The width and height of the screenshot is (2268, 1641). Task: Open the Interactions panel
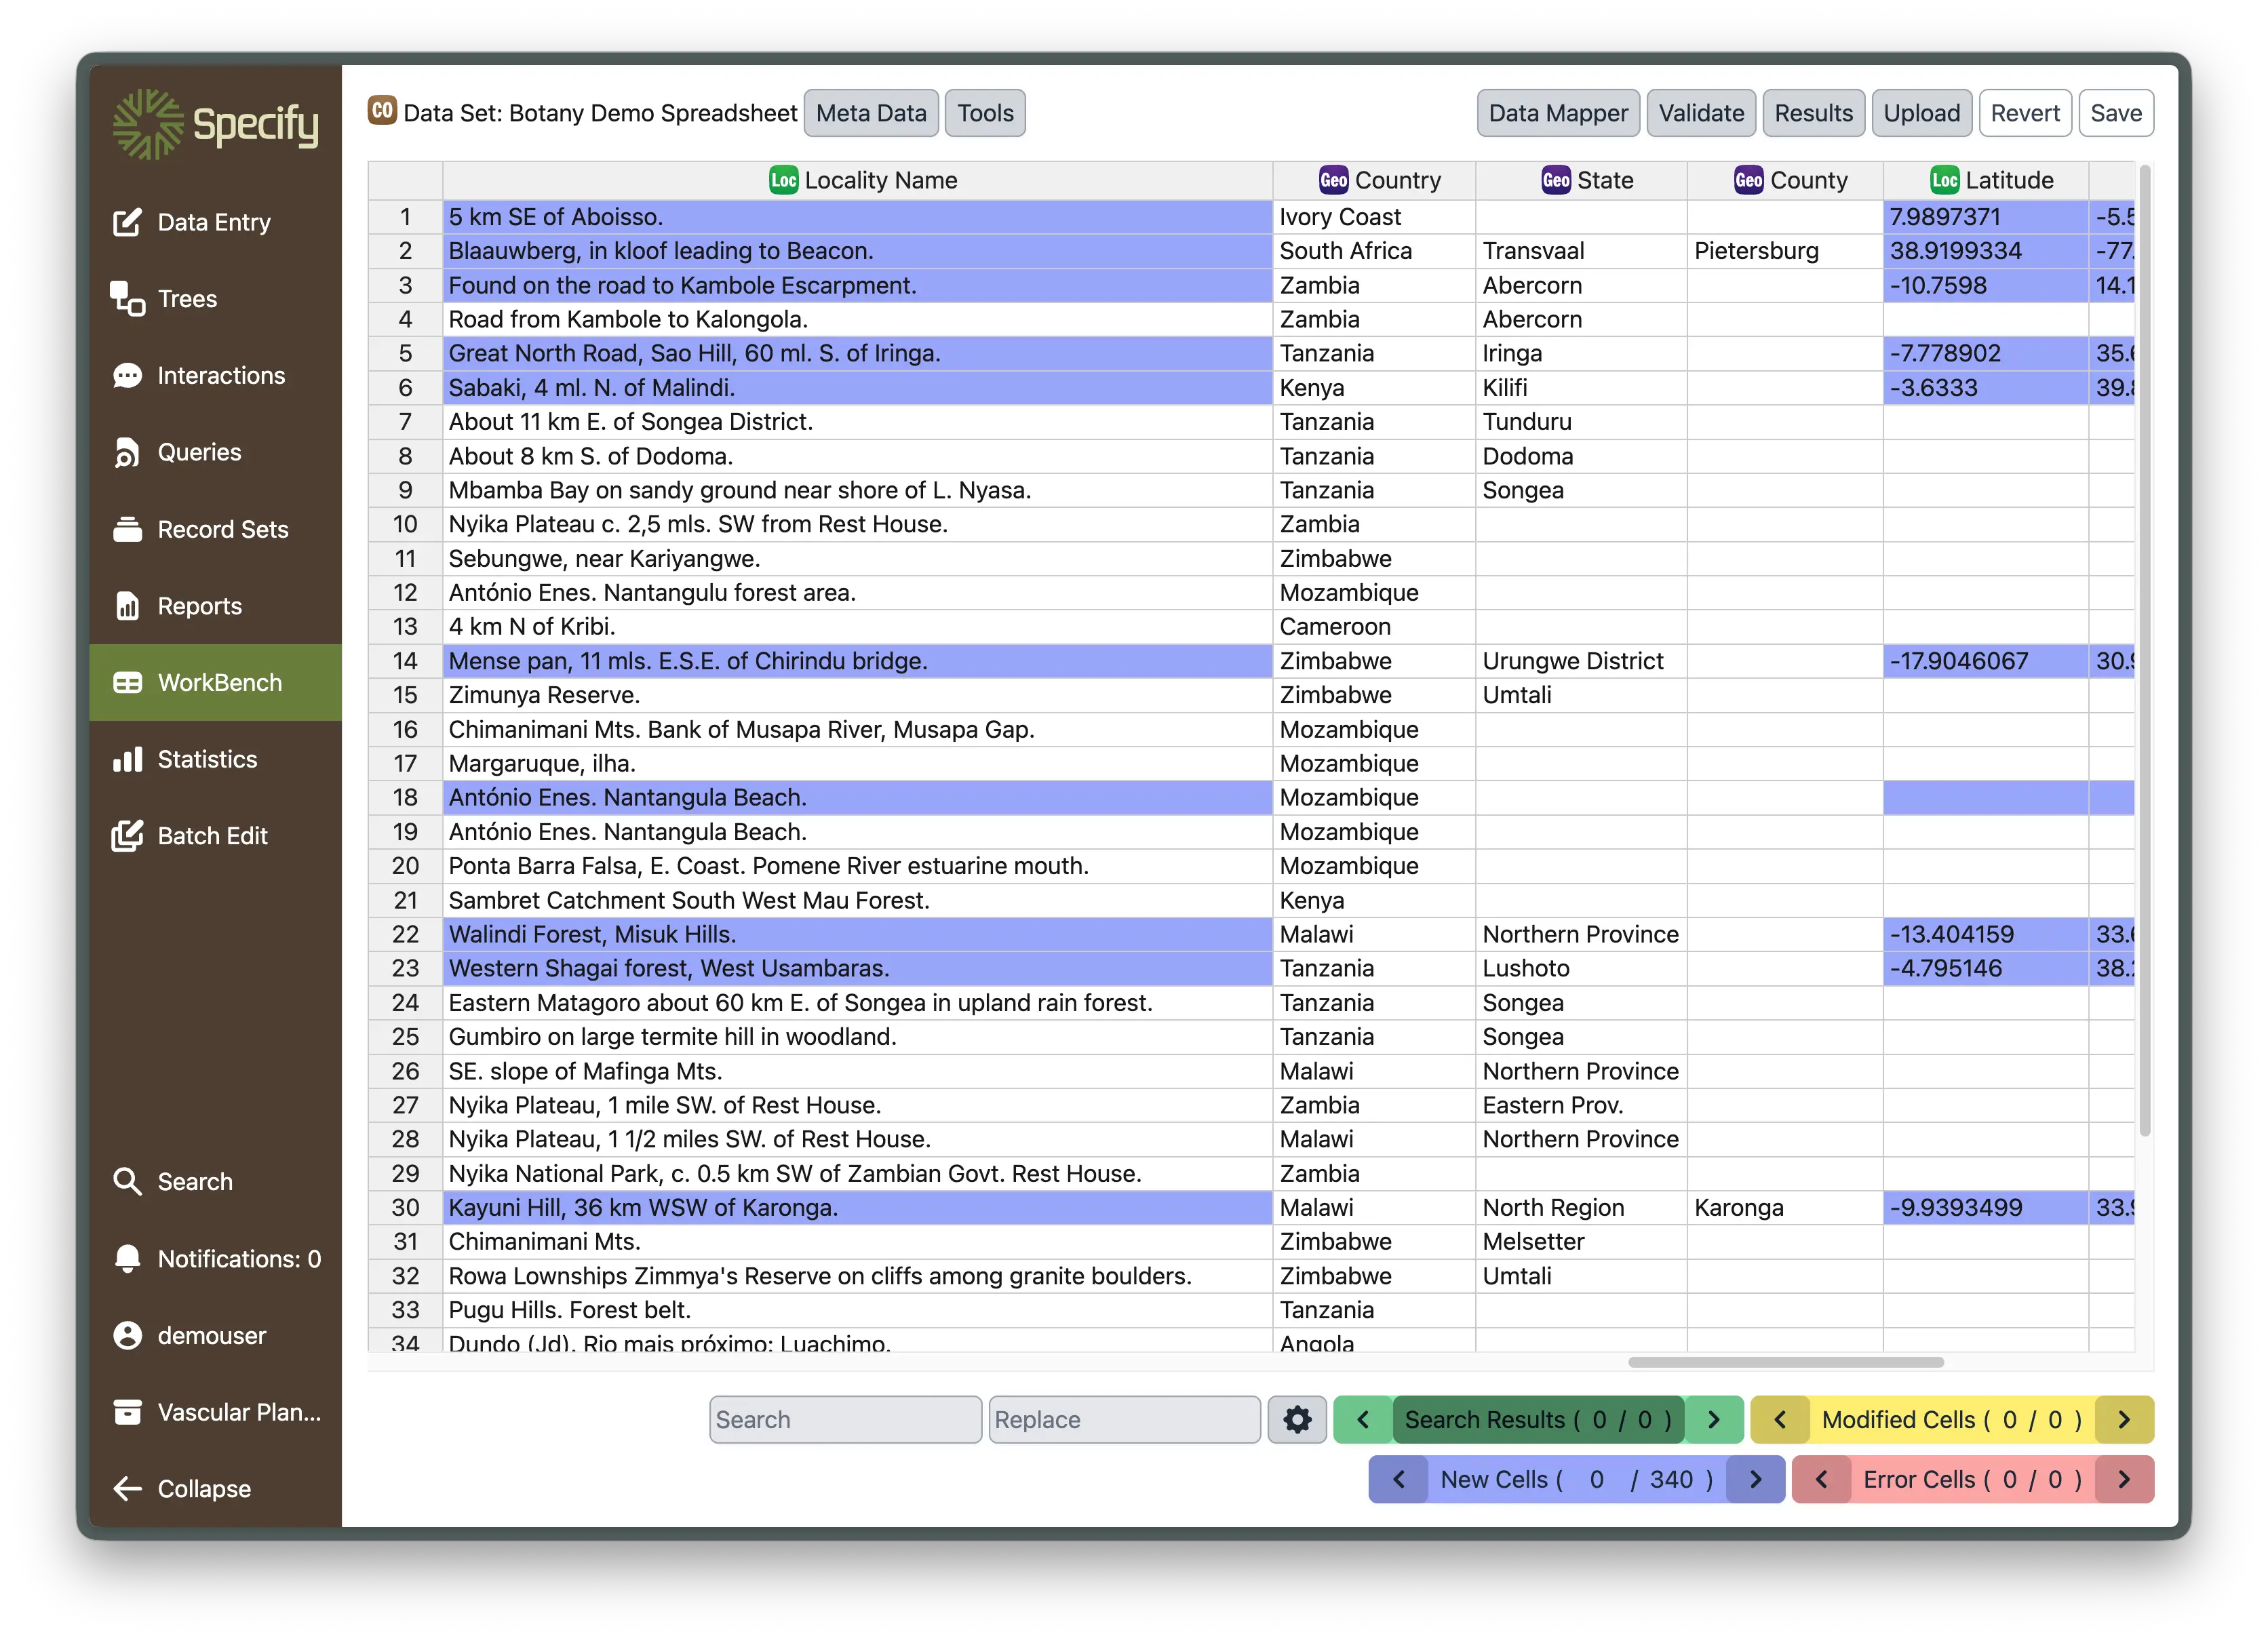(219, 375)
